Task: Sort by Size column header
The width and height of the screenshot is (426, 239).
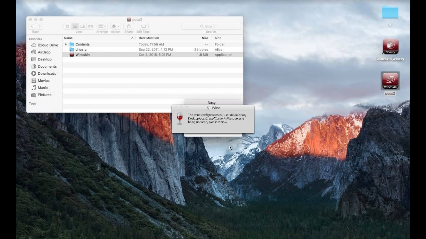Action: (x=205, y=38)
